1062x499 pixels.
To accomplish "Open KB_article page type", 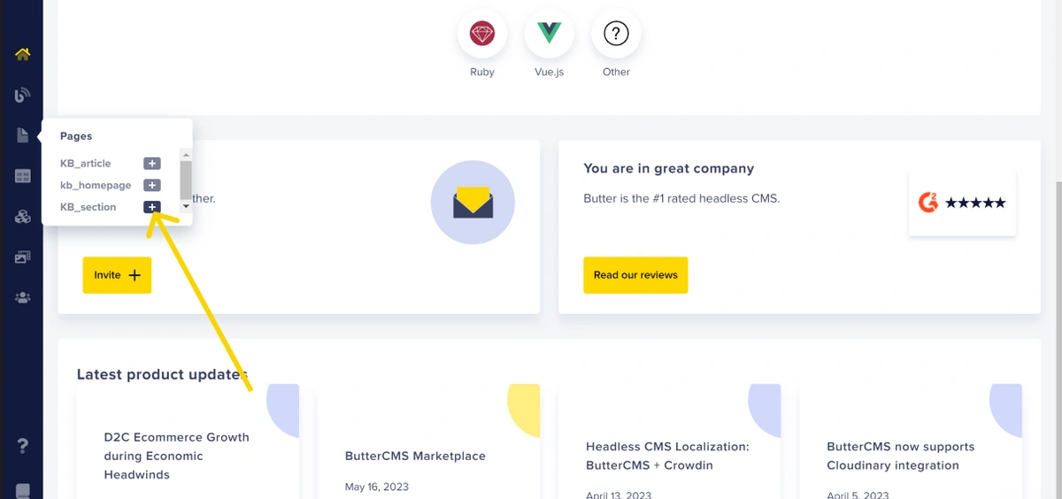I will coord(86,164).
